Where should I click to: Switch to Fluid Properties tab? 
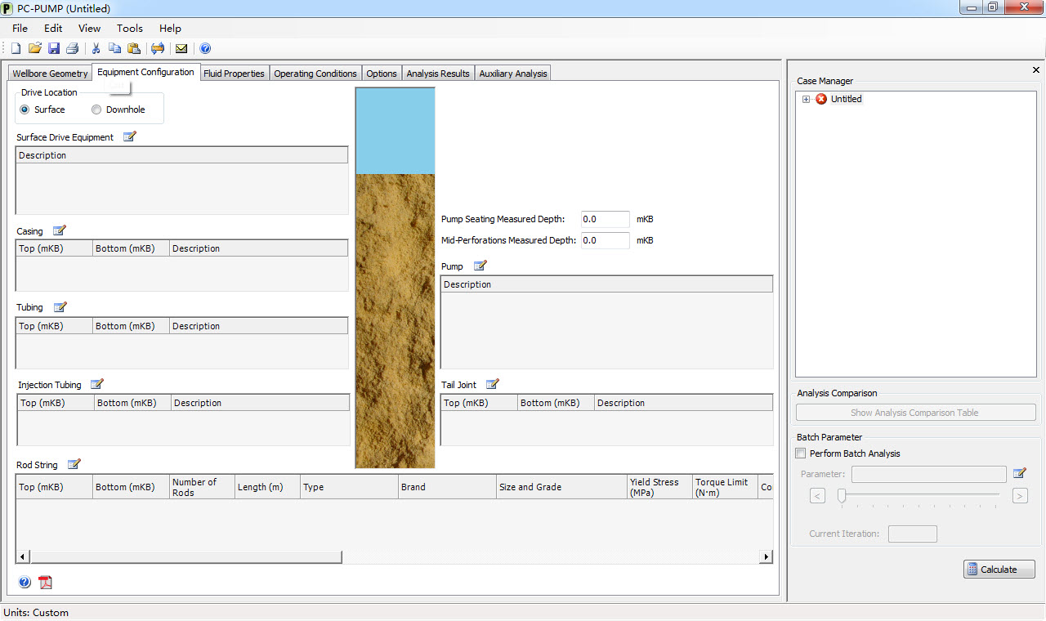[x=234, y=74]
